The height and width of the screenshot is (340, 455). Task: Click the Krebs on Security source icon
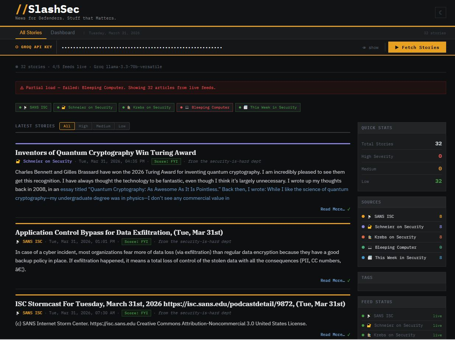click(369, 237)
